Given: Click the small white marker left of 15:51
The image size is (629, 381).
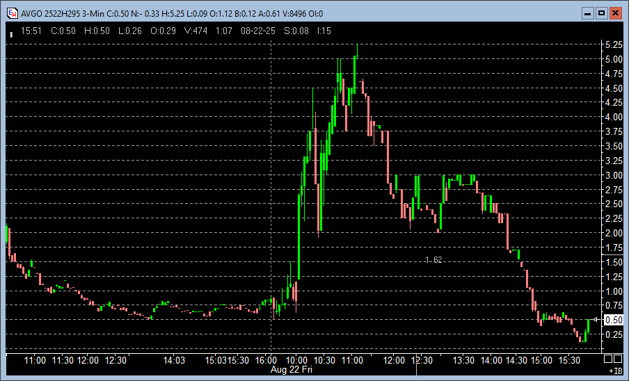Looking at the screenshot, I should pyautogui.click(x=11, y=35).
